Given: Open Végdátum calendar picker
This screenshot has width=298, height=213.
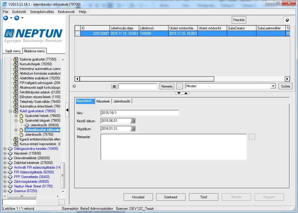Looking at the screenshot, I should pyautogui.click(x=133, y=129).
